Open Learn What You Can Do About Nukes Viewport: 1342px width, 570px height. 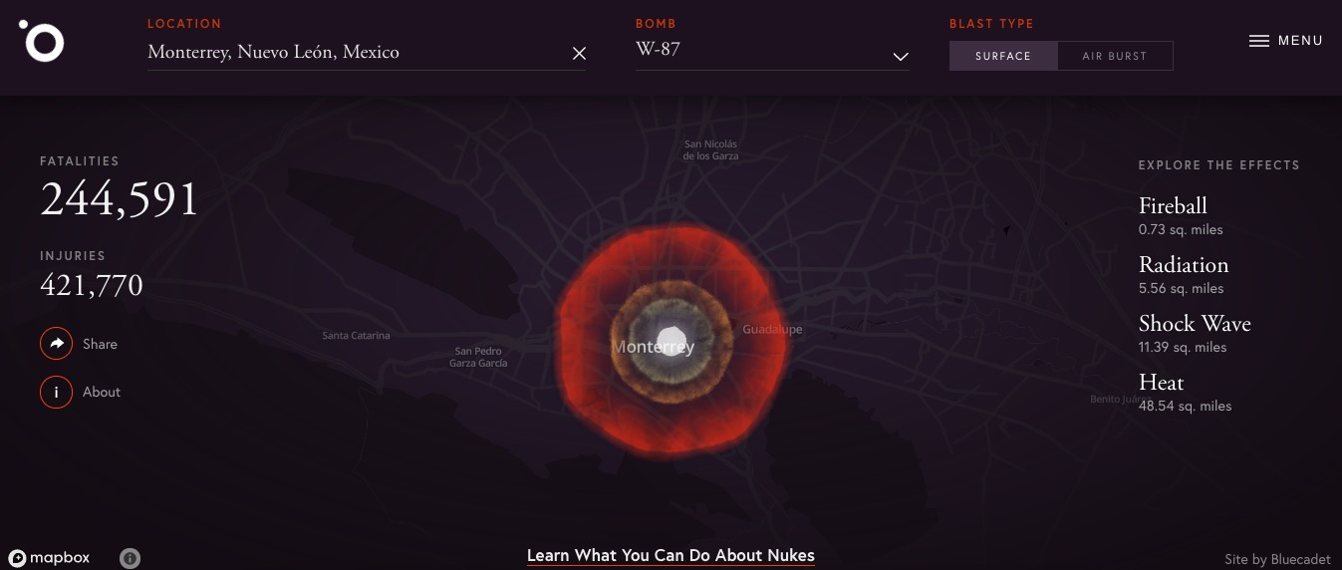(x=671, y=556)
